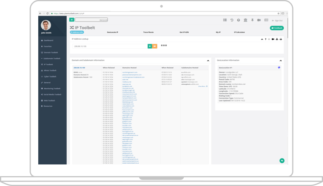Open Whois Toolbelt in the sidebar
323x186 pixels.
click(50, 70)
